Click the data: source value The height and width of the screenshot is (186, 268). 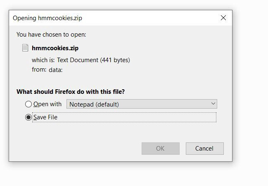[56, 70]
